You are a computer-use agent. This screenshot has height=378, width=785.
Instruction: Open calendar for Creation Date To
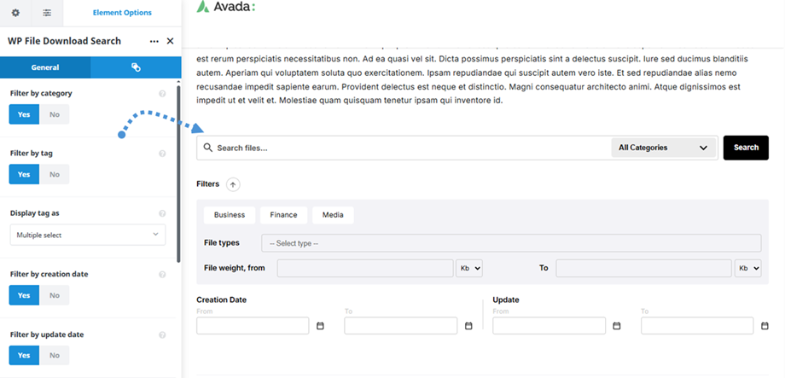pos(468,325)
